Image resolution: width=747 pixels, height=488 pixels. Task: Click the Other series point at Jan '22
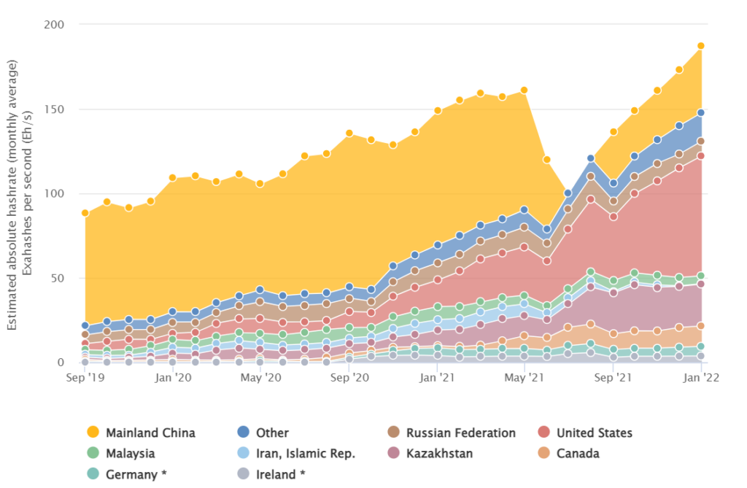[701, 113]
